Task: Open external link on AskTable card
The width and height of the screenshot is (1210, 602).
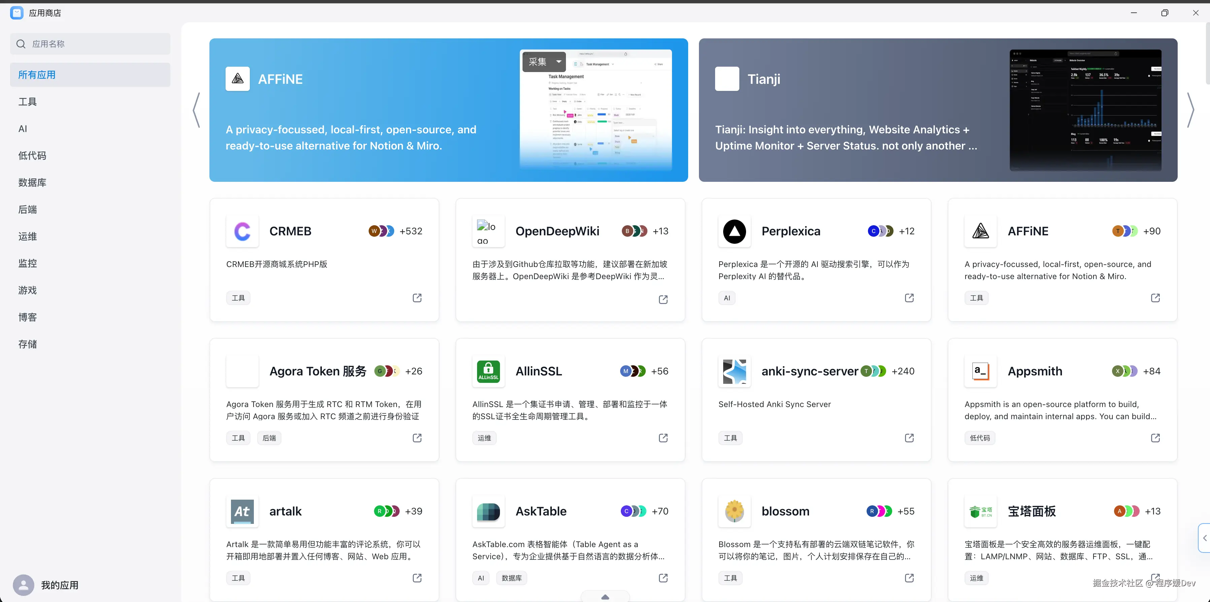Action: point(663,577)
